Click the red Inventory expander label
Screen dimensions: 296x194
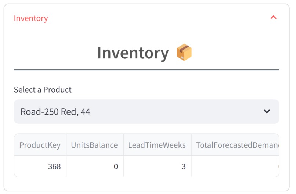(31, 18)
